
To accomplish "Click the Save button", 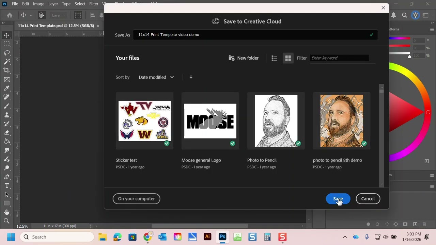I will 338,199.
